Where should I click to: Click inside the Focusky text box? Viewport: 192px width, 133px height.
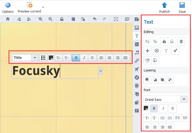tap(55, 71)
